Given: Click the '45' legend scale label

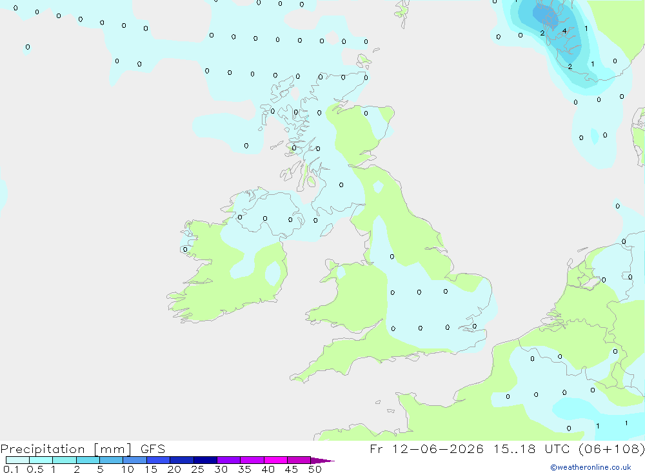Looking at the screenshot, I should (292, 469).
